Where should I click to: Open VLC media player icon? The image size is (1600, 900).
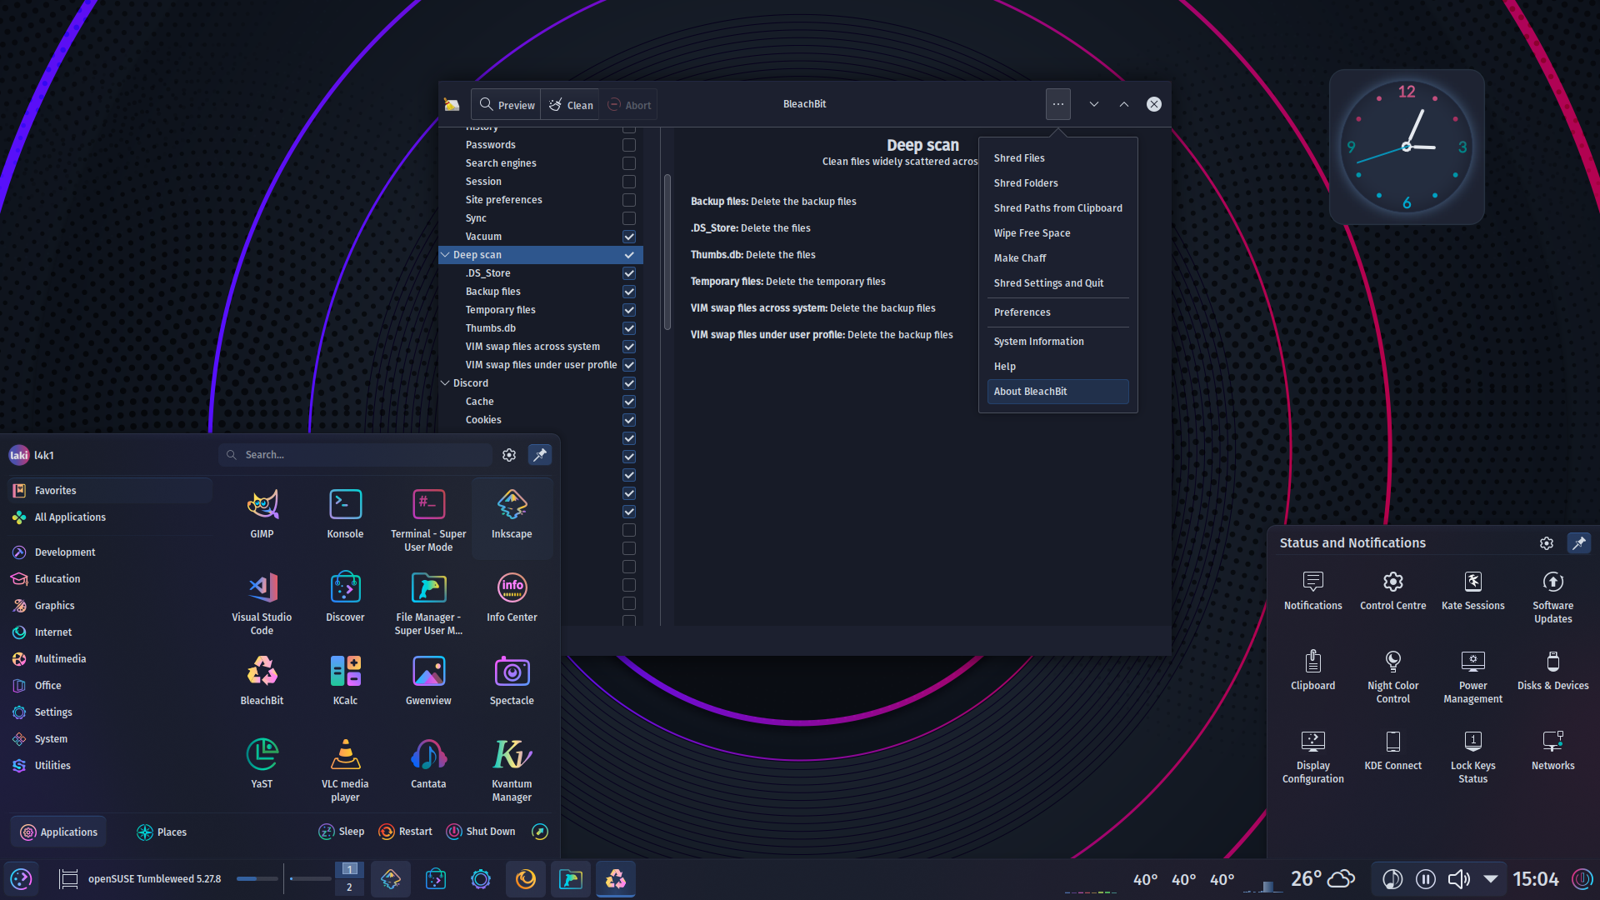coord(345,770)
